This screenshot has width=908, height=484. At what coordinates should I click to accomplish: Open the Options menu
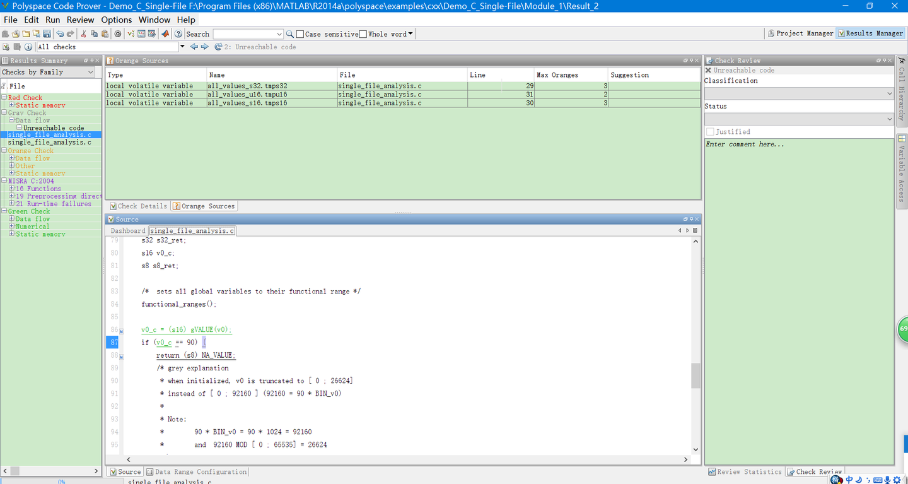click(117, 20)
